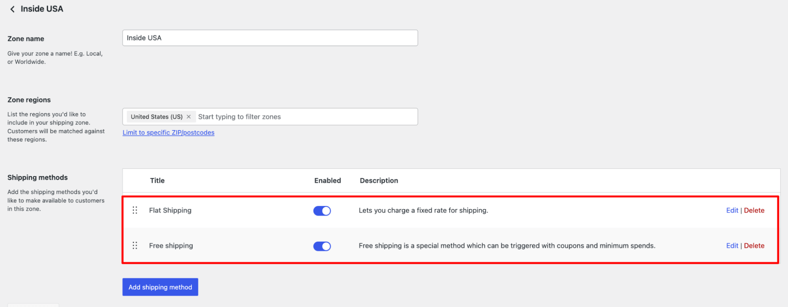Click the back arrow beside Inside USA
This screenshot has height=307, width=788.
coord(12,9)
